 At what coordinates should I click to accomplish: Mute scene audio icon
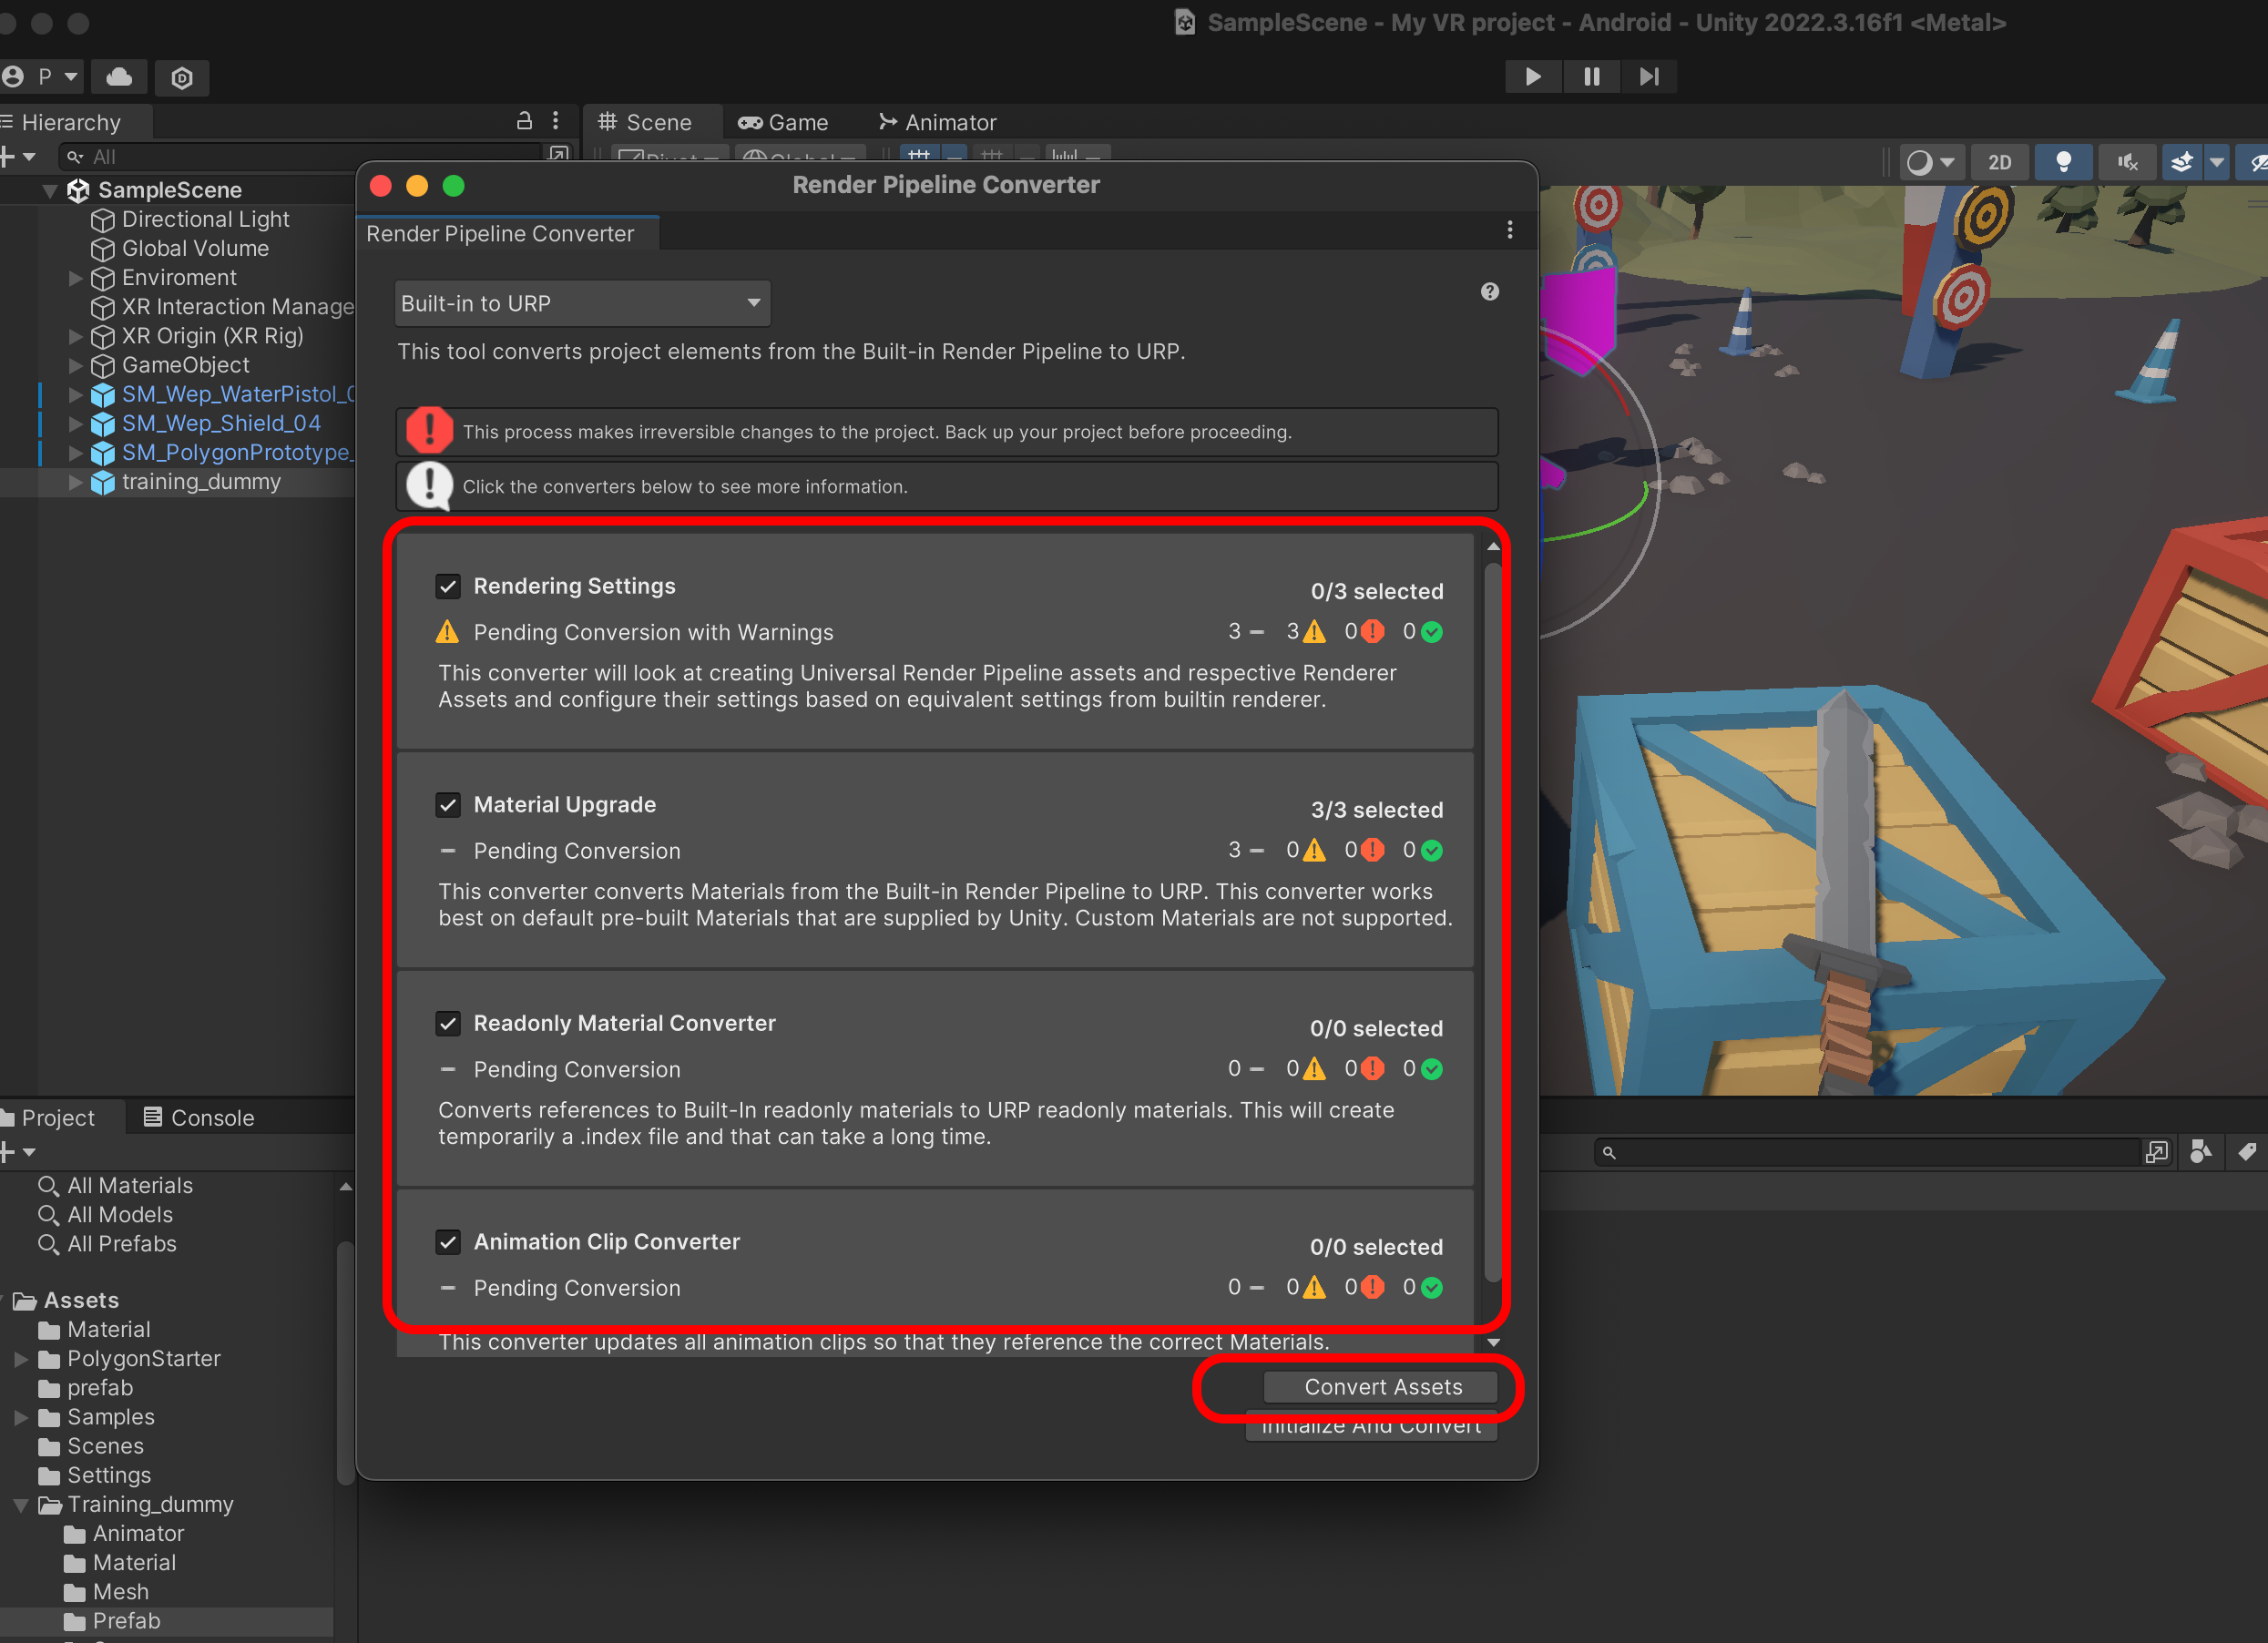[x=2127, y=162]
